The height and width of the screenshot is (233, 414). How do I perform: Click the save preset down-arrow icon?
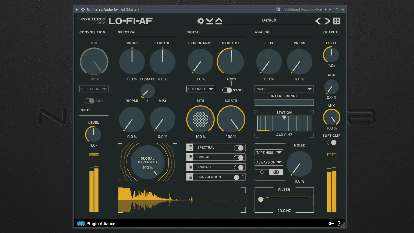pos(210,21)
